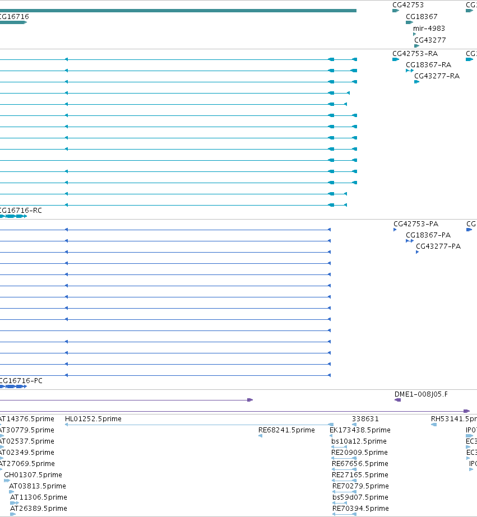Open the bs10a12.5prime EST label
The height and width of the screenshot is (517, 477).
click(x=359, y=441)
